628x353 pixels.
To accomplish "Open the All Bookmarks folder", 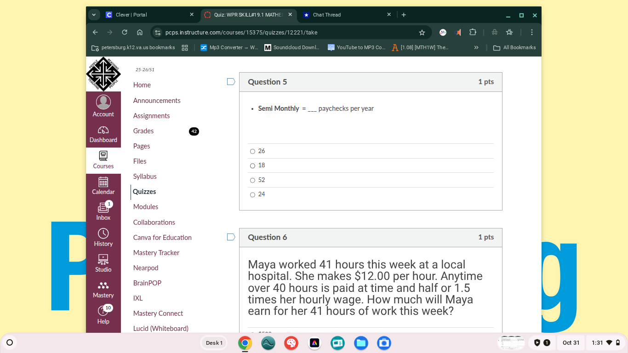I will [514, 47].
